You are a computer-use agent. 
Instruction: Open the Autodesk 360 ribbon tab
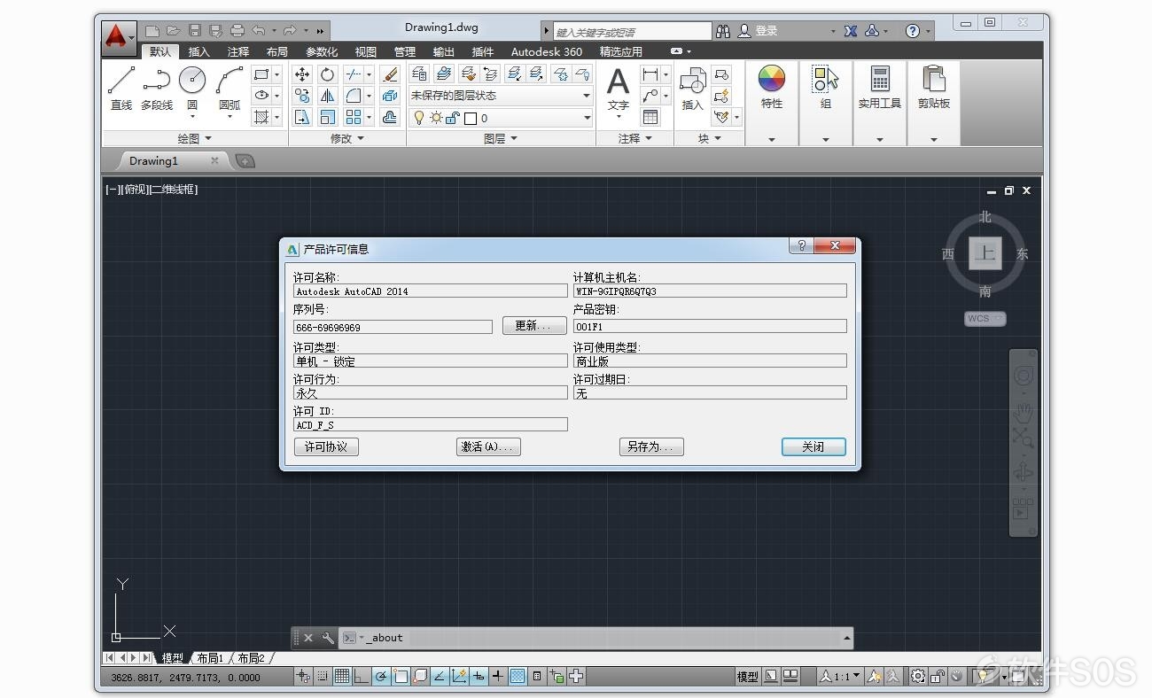tap(547, 51)
